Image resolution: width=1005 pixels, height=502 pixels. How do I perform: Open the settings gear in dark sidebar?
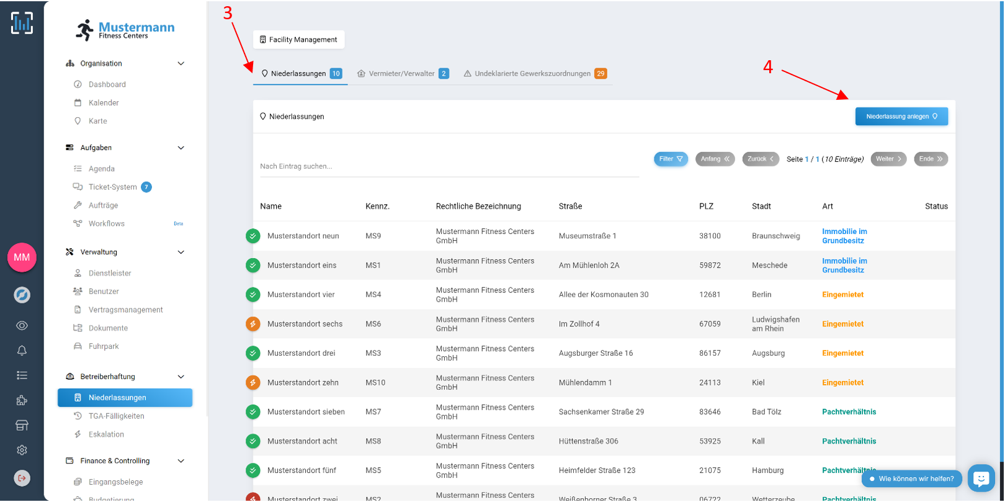point(22,450)
